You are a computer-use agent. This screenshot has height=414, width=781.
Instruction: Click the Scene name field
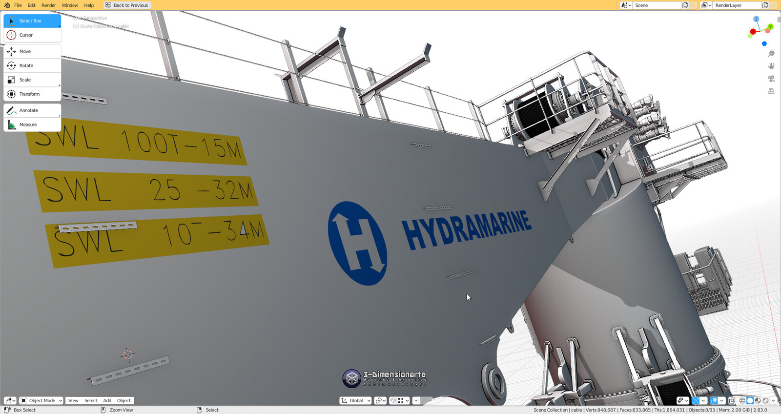[657, 5]
